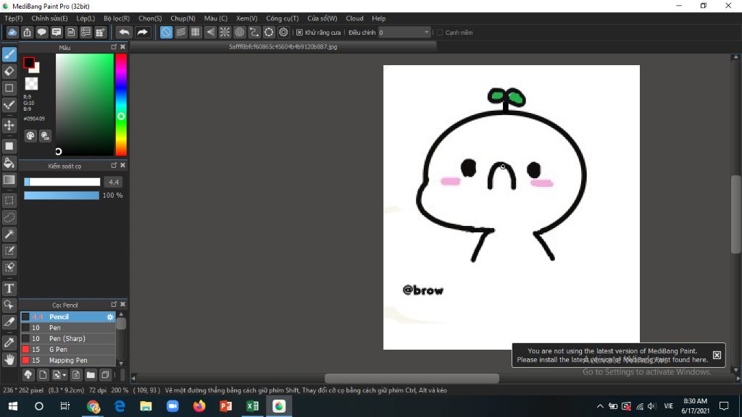Open Pencil brush settings gear
This screenshot has width=742, height=417.
[110, 317]
